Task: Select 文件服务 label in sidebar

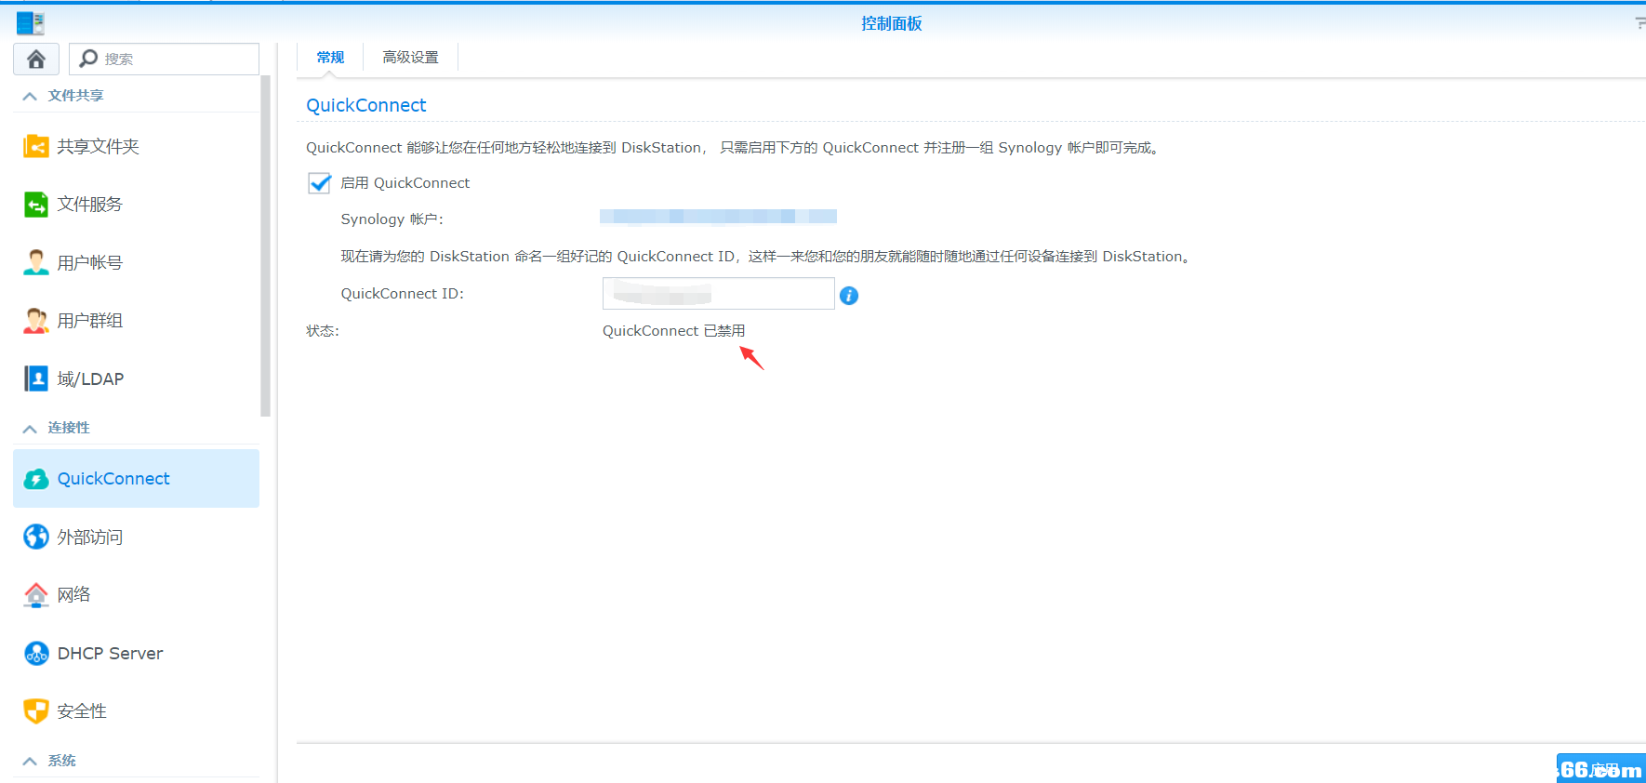Action: pyautogui.click(x=89, y=205)
